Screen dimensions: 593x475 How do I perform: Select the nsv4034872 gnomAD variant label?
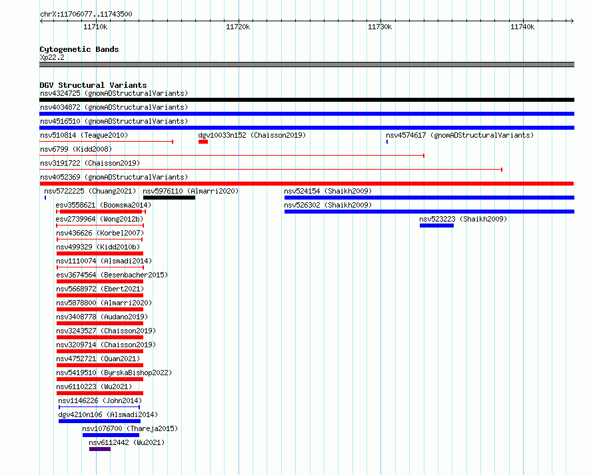[x=114, y=107]
